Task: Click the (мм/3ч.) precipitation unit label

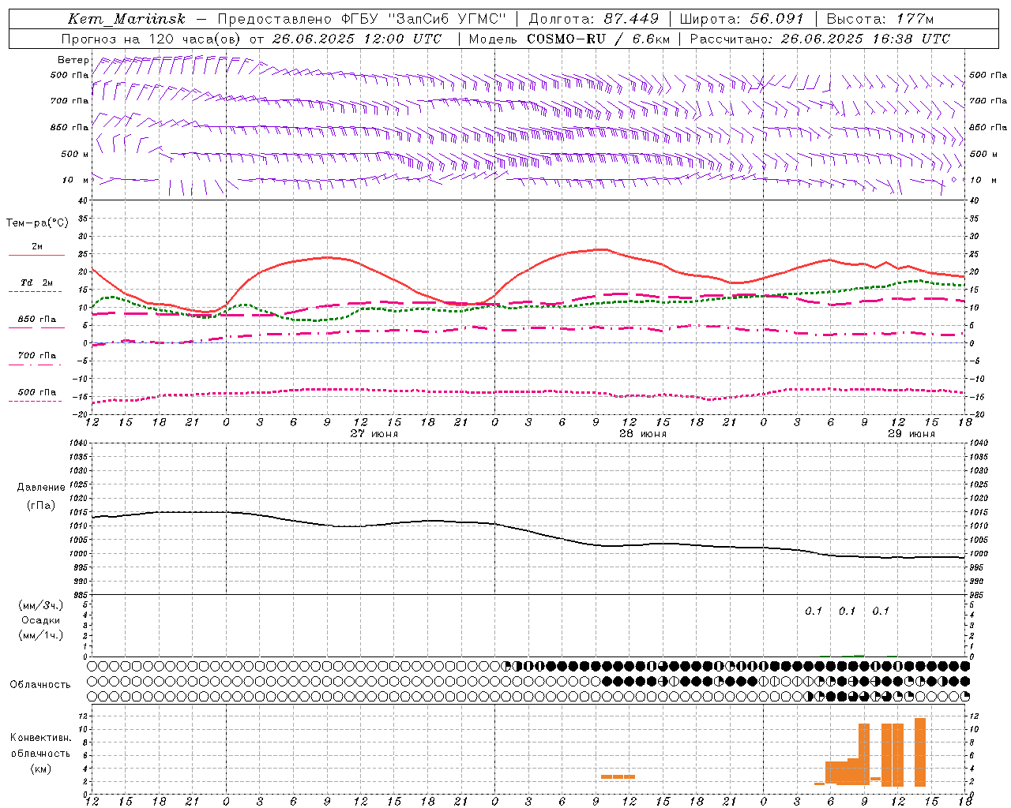Action: 41,605
